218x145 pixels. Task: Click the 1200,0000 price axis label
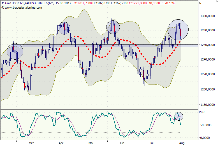(x=207, y=89)
